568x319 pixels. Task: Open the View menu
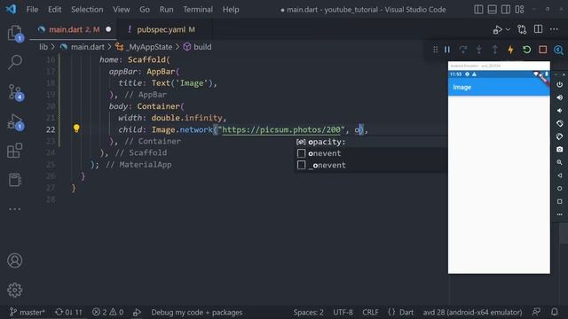click(x=122, y=10)
